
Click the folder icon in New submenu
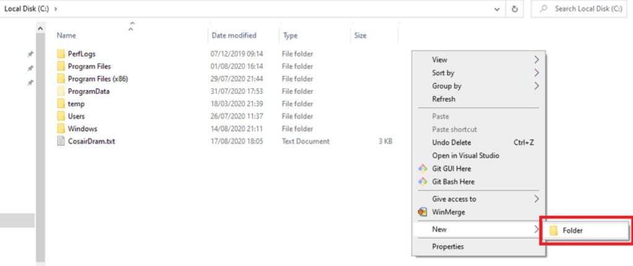[x=553, y=230]
